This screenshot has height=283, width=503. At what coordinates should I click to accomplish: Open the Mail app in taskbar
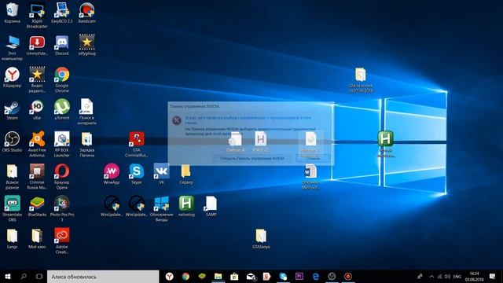coord(251,276)
